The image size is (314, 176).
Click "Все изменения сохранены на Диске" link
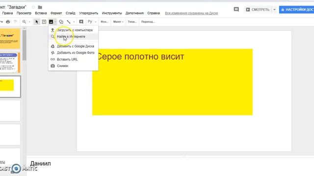pos(191,13)
